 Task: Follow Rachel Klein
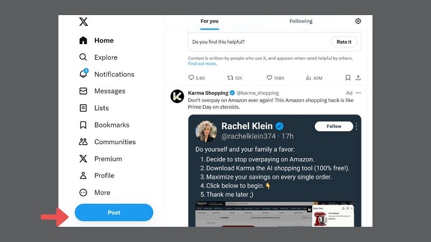(333, 126)
